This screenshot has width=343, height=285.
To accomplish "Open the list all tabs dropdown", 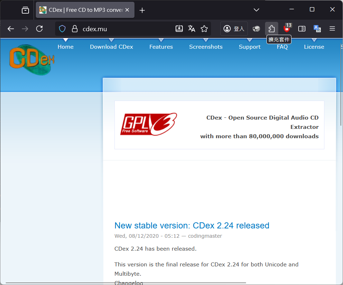I will click(x=256, y=10).
